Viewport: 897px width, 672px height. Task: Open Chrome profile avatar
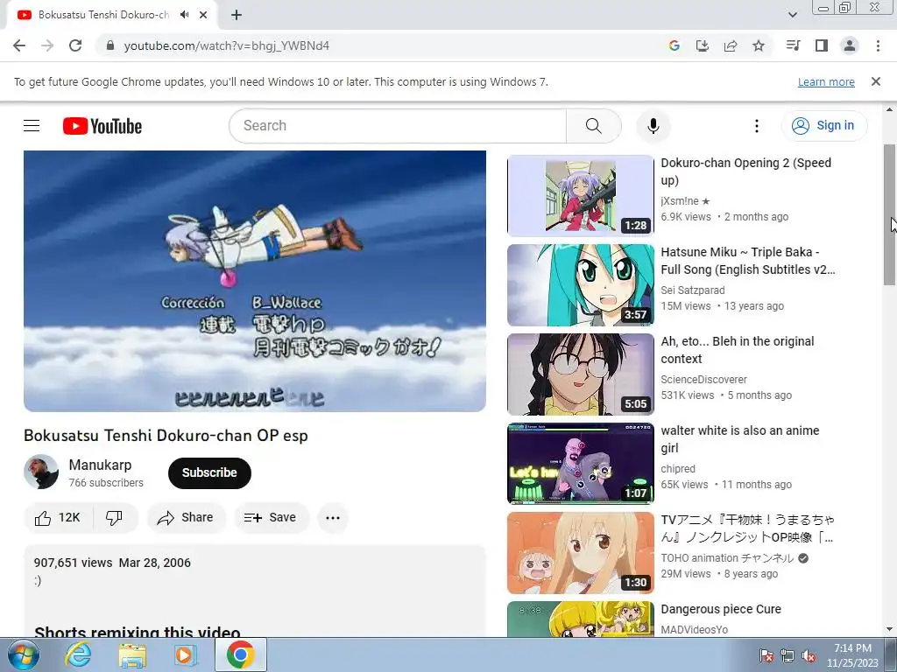coord(850,45)
